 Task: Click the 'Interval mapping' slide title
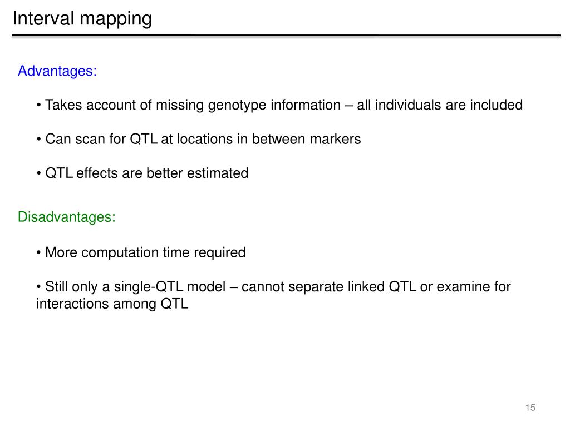click(82, 18)
